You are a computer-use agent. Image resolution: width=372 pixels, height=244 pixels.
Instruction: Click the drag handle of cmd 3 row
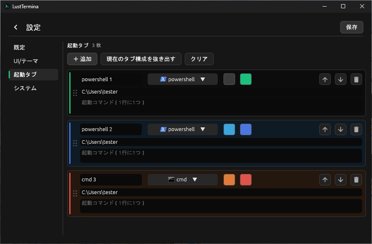click(x=75, y=193)
